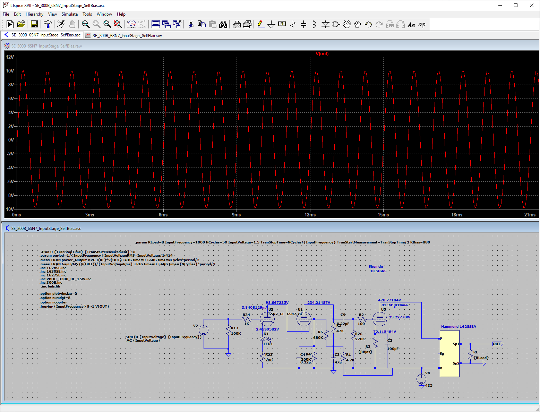Tile windows vertically via toolbar icon

(x=166, y=24)
